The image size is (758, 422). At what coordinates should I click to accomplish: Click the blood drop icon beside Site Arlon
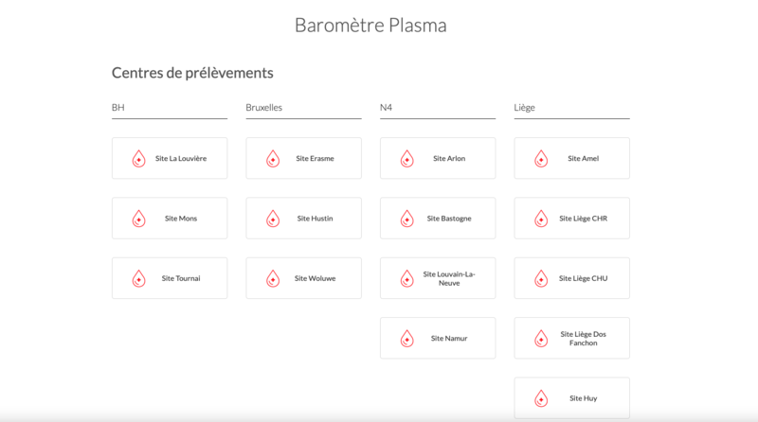[x=407, y=158]
